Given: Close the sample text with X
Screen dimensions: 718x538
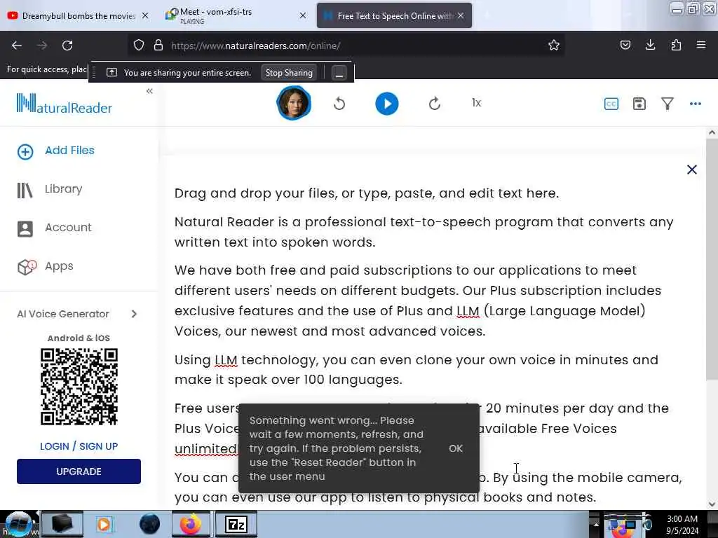Looking at the screenshot, I should tap(692, 170).
